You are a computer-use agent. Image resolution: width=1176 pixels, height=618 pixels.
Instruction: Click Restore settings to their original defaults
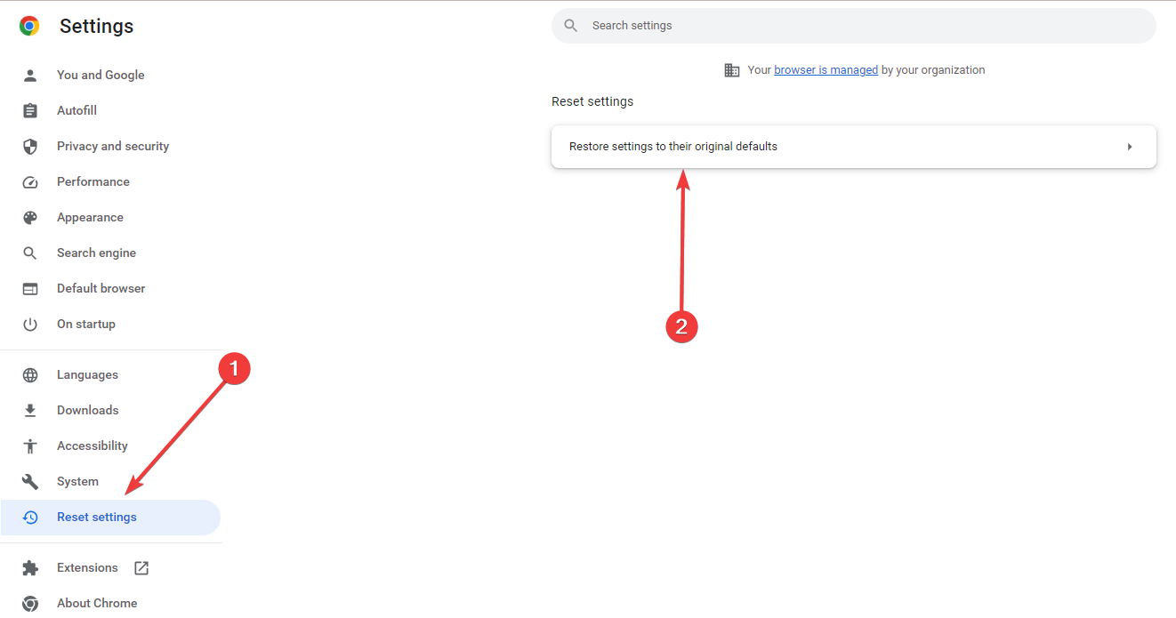tap(854, 147)
